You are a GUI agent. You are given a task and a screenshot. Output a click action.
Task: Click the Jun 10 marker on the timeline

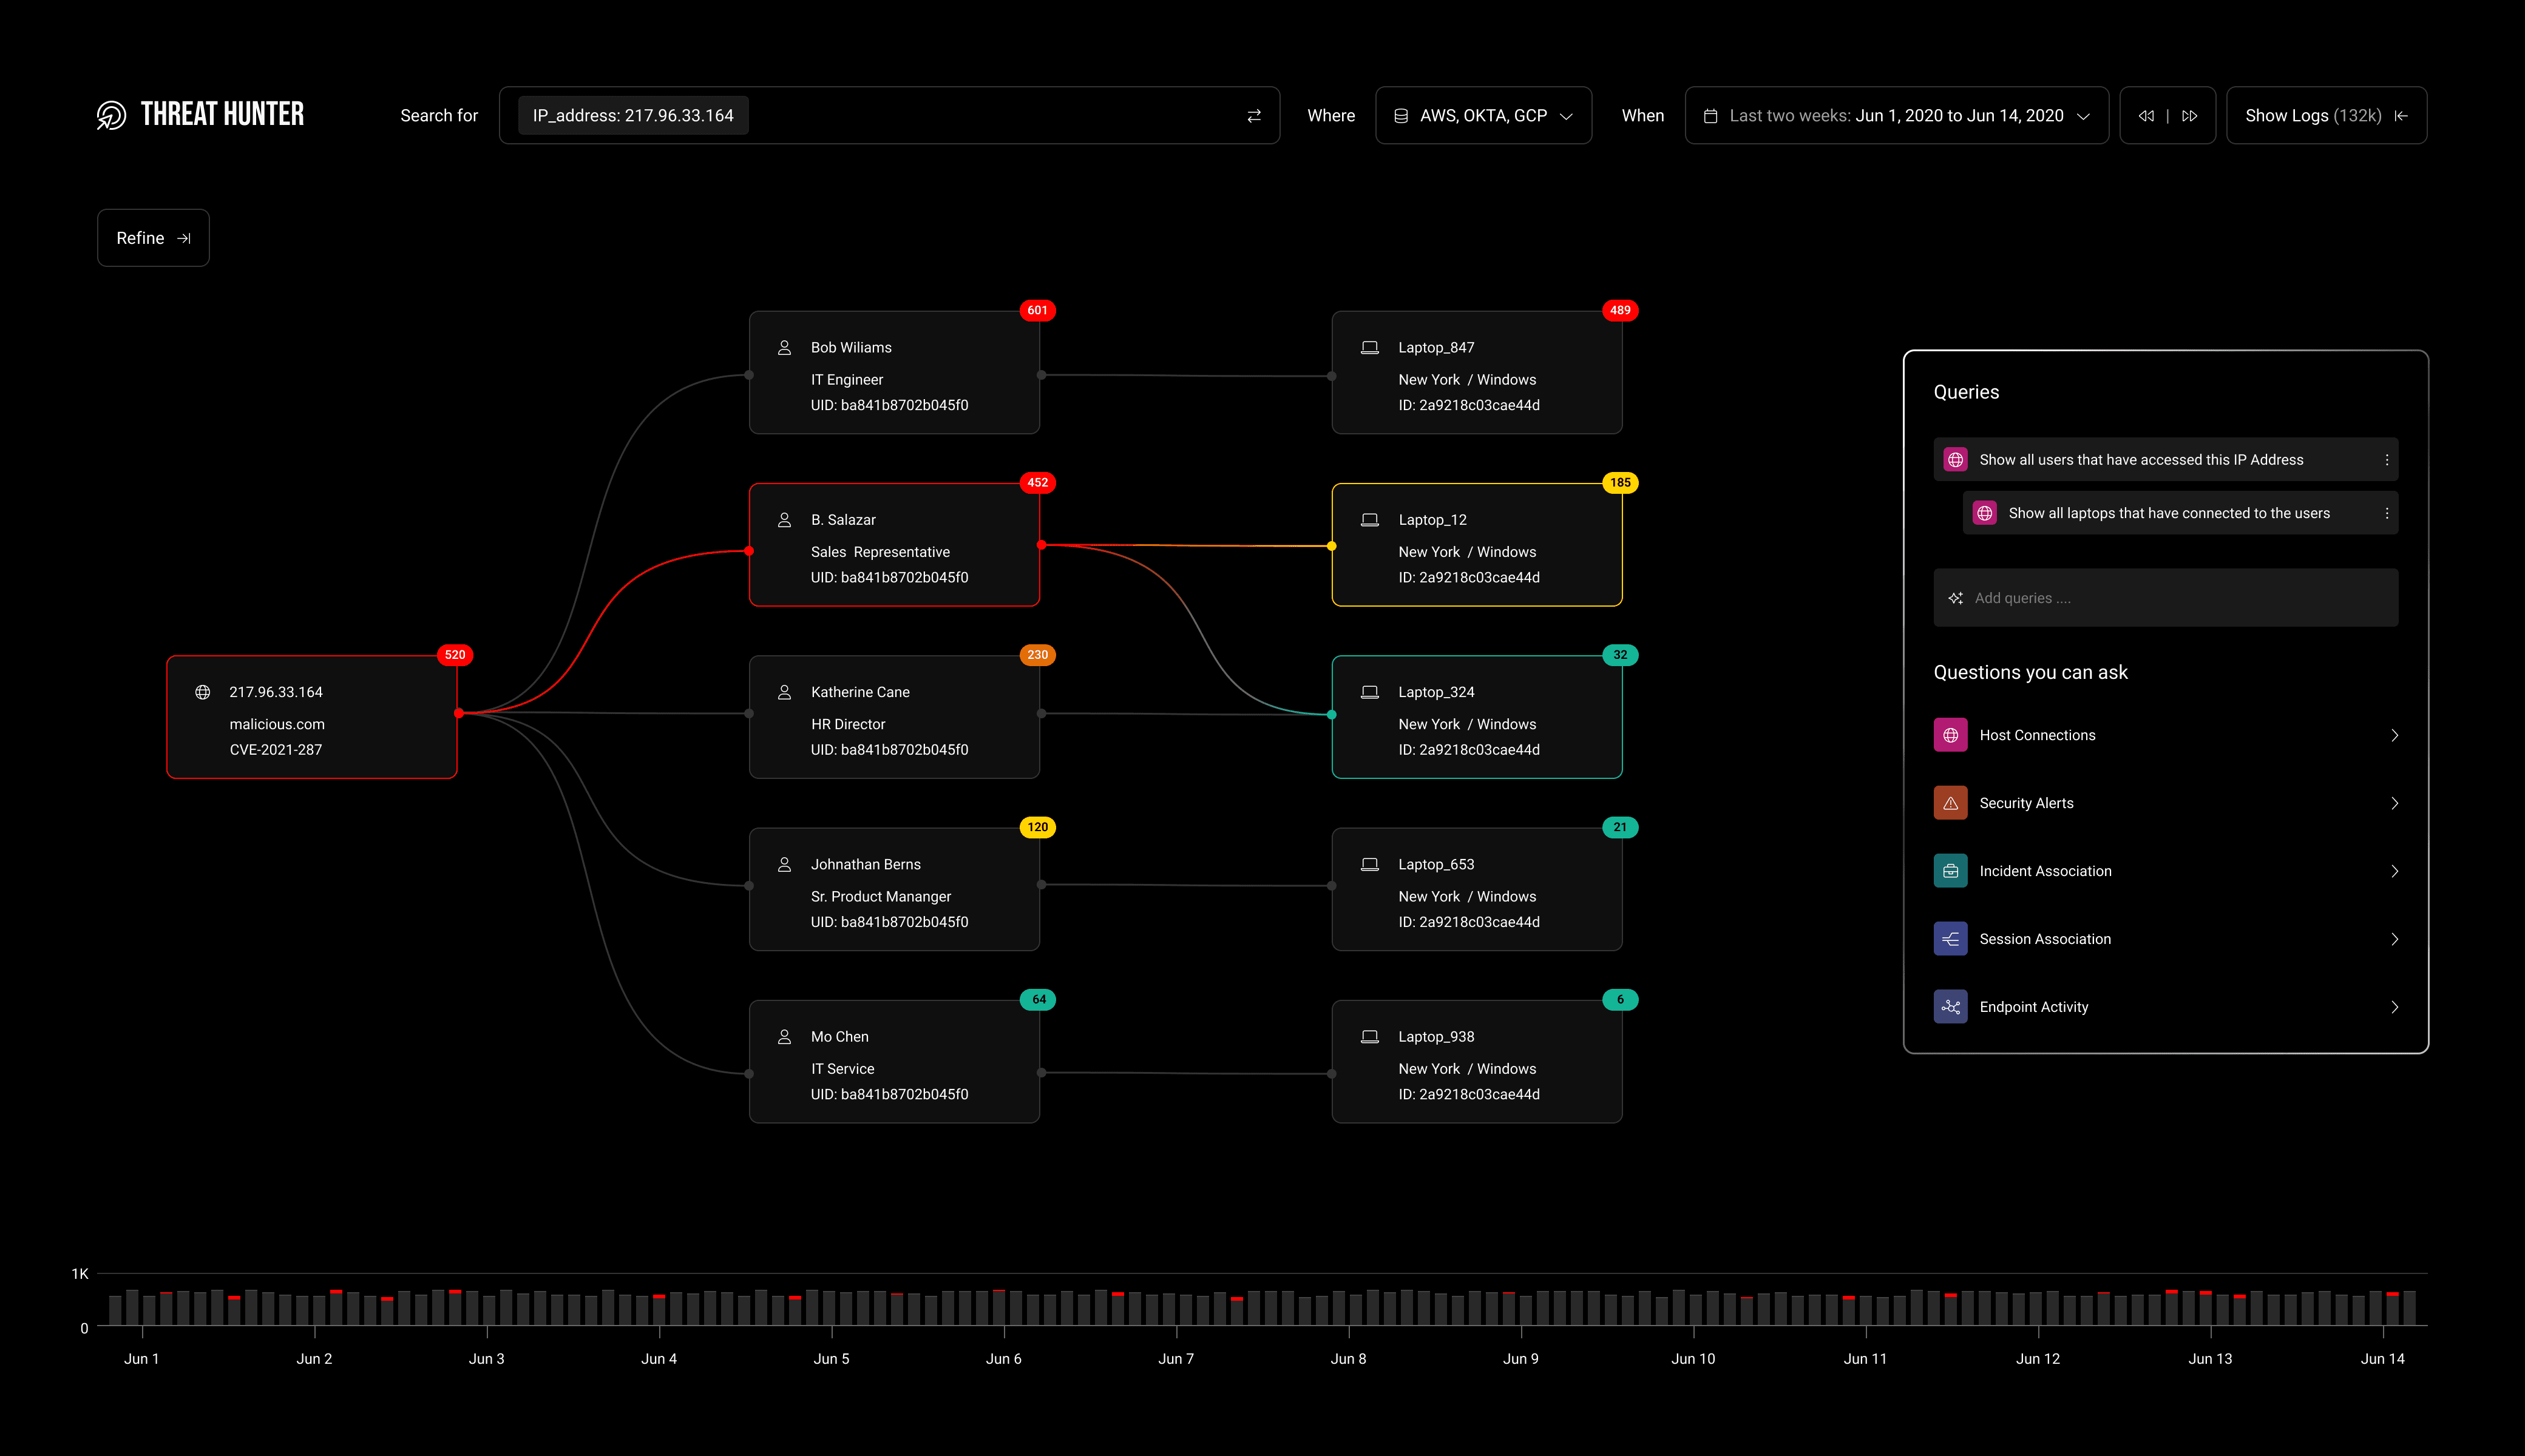[x=1693, y=1358]
